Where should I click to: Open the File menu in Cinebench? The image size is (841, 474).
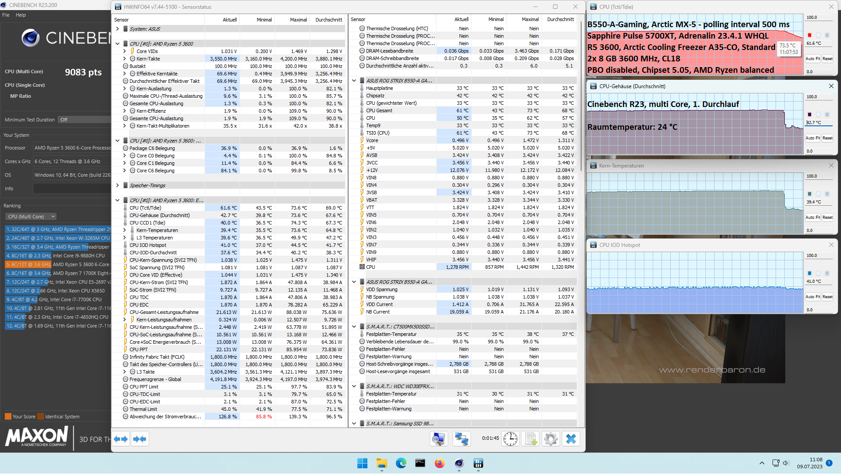click(6, 15)
